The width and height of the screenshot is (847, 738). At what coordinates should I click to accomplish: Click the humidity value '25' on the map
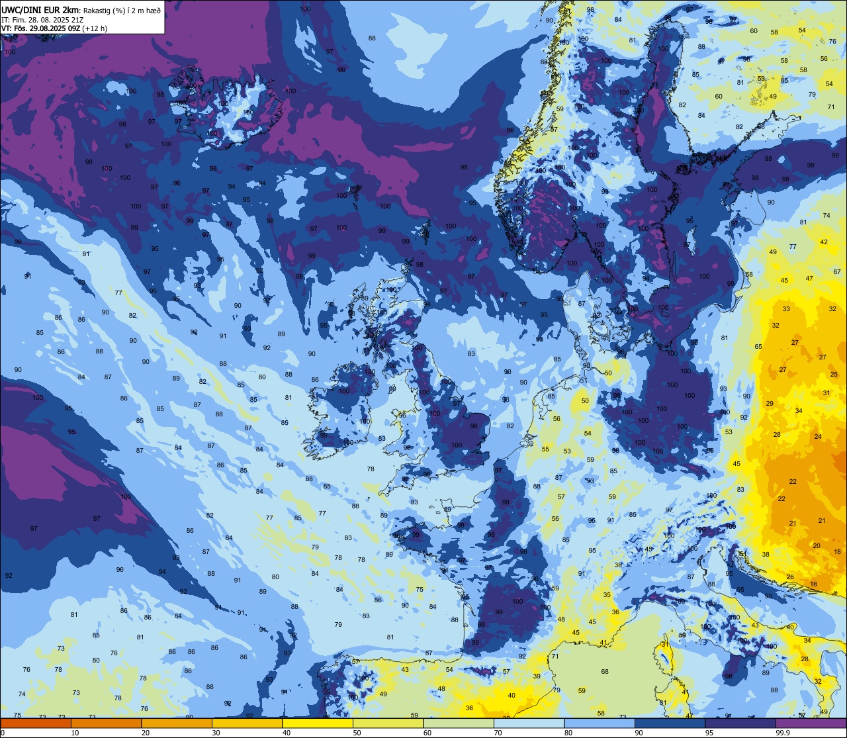(x=834, y=375)
